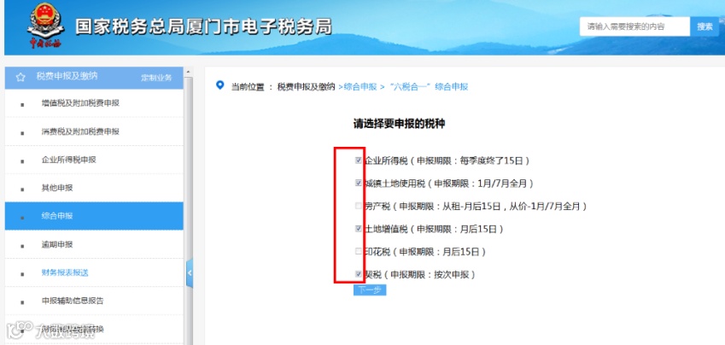The image size is (725, 345).
Task: Open 申报辅助信息报告 menu item
Action: coord(94,301)
